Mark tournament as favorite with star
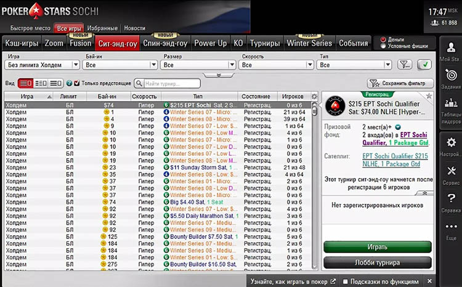This screenshot has height=287, width=462. coord(429,95)
